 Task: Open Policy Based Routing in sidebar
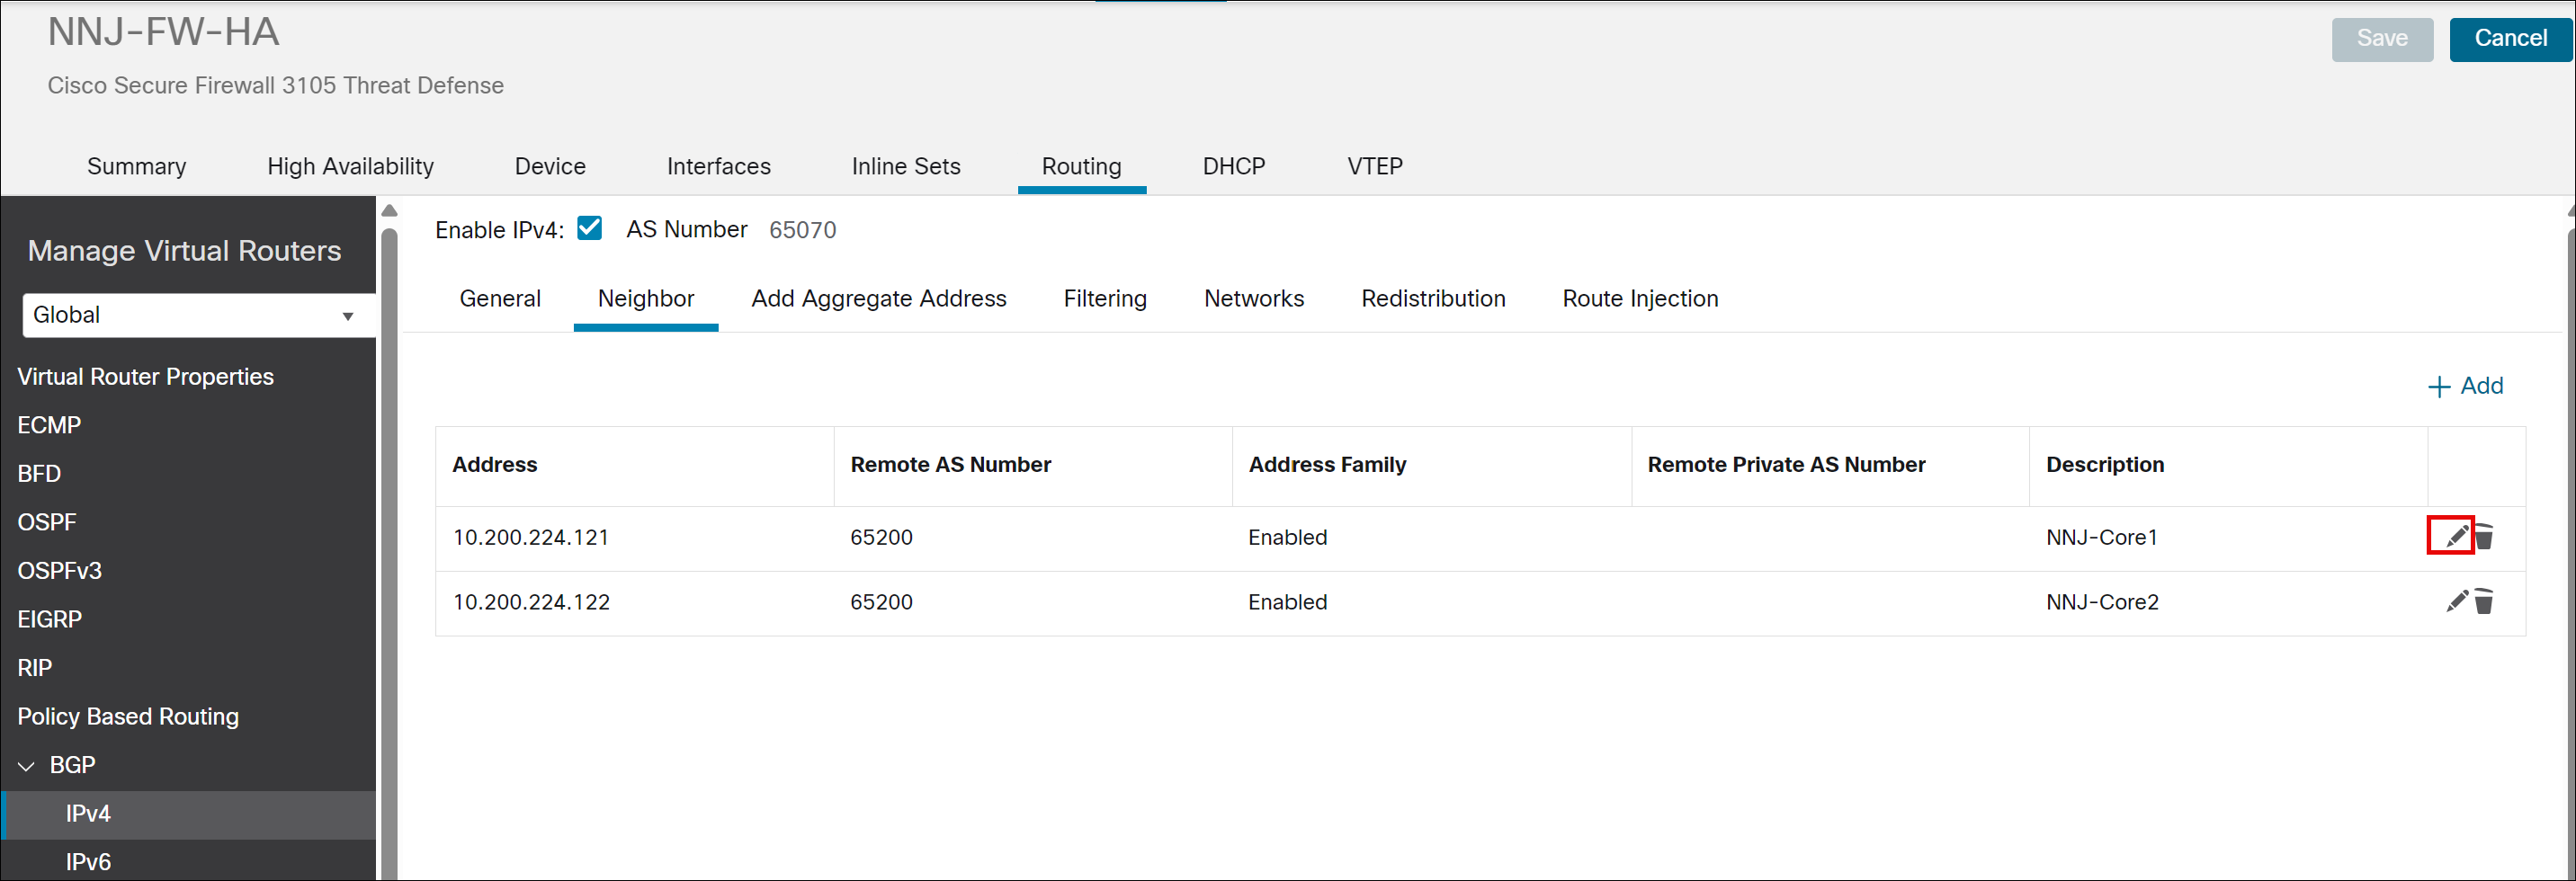(128, 716)
